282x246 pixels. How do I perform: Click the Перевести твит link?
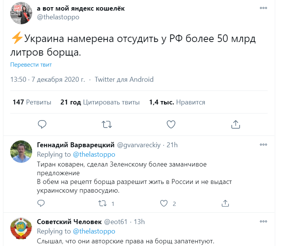31,65
